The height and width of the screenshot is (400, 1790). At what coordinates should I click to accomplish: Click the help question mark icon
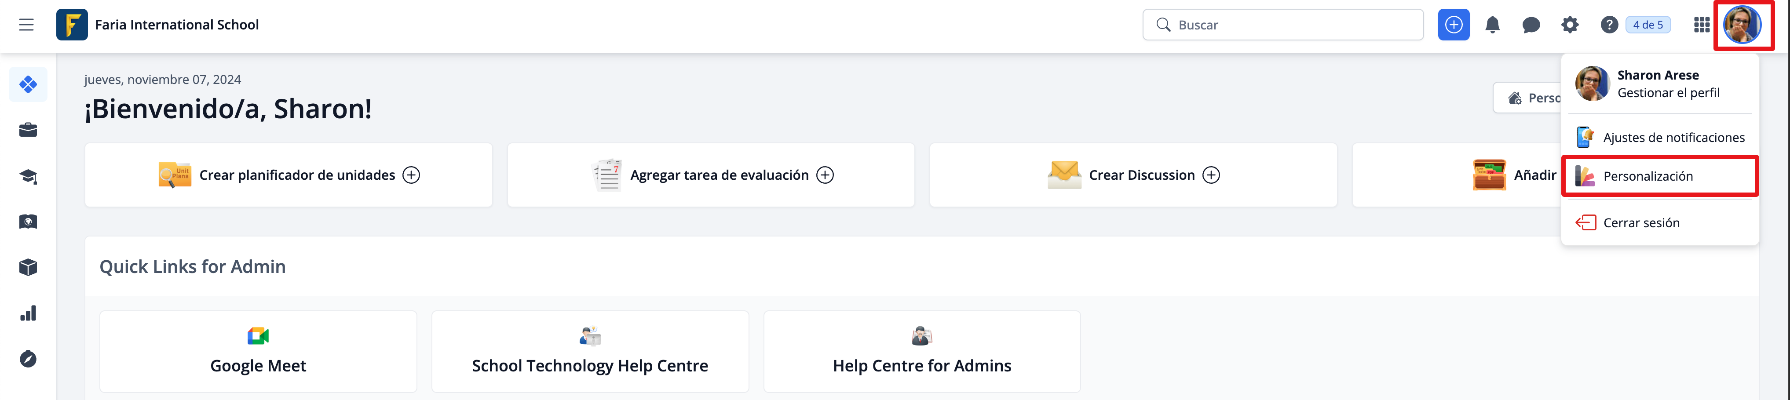pyautogui.click(x=1609, y=25)
